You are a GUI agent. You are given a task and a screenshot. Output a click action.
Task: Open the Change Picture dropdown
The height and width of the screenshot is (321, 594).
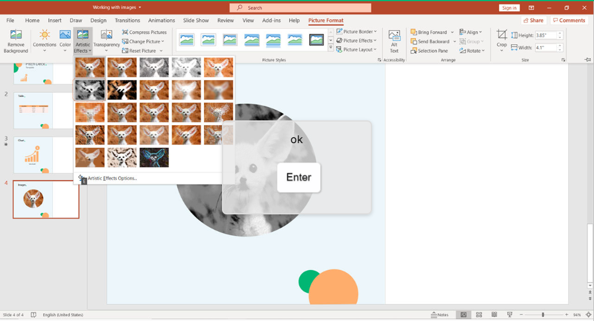pyautogui.click(x=143, y=41)
